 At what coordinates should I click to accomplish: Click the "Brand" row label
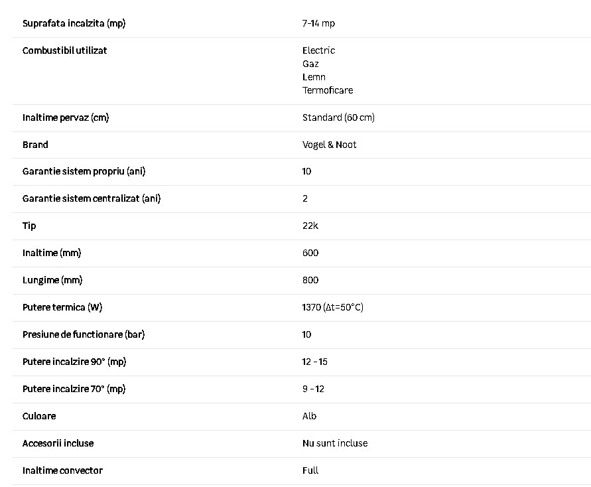tap(35, 145)
